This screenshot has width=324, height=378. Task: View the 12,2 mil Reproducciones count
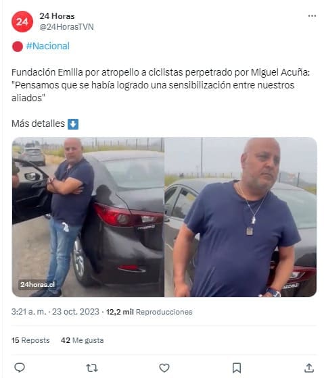[149, 312]
